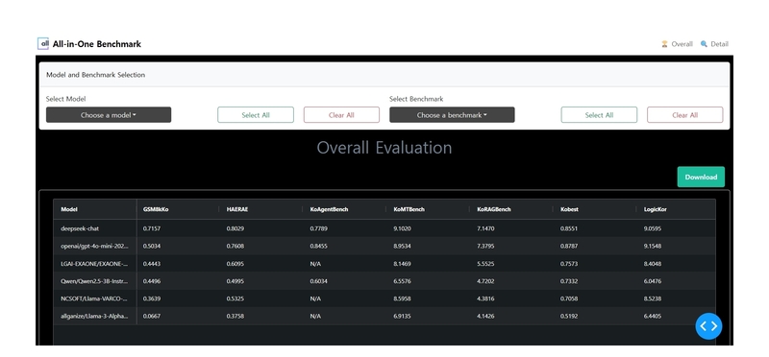
Task: Click GSM8kKo value 0.7157
Action: pos(152,228)
